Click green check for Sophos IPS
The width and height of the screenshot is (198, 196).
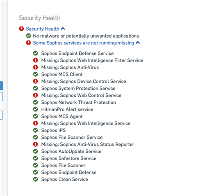click(x=36, y=130)
